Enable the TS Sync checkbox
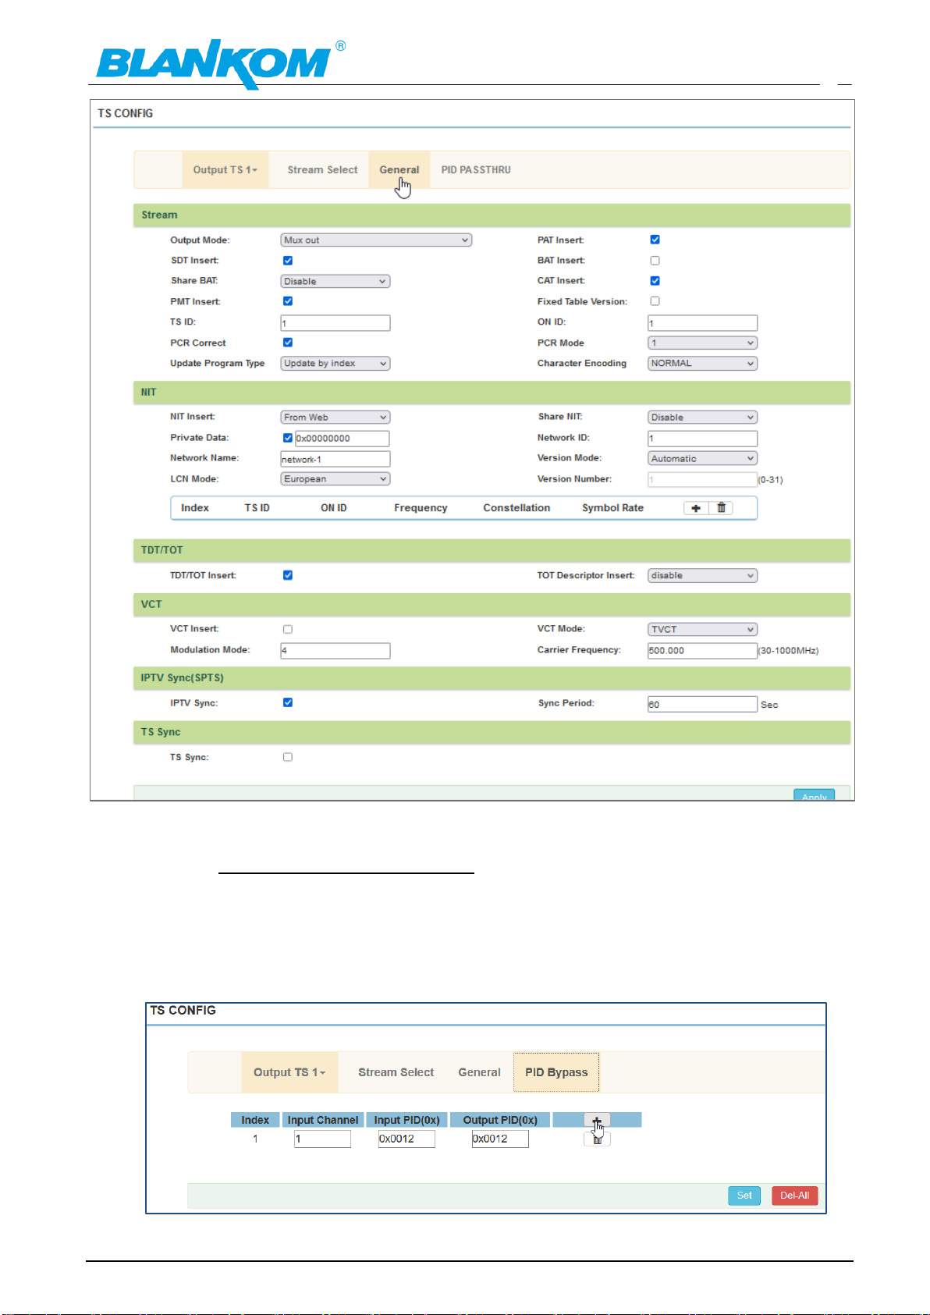 [x=288, y=757]
